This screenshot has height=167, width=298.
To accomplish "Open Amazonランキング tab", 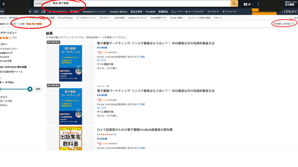I will click(138, 18).
